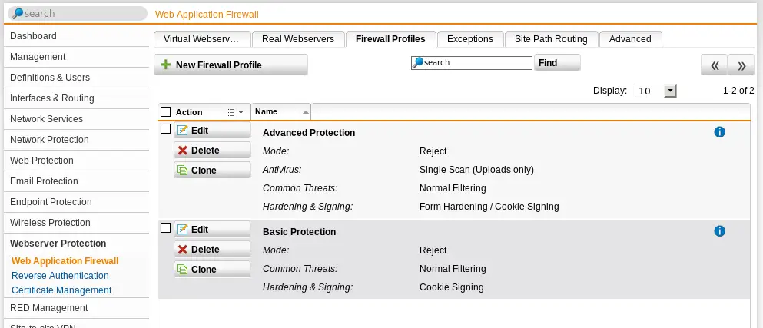Click the profile search input field
763x328 pixels.
click(472, 63)
